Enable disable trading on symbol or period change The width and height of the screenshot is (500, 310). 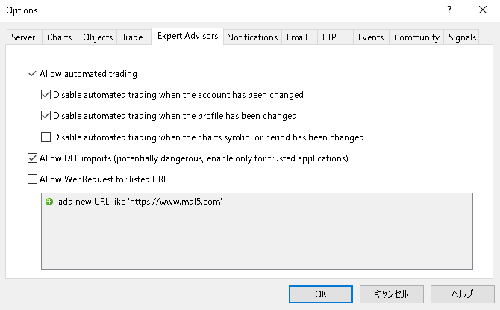pos(46,137)
